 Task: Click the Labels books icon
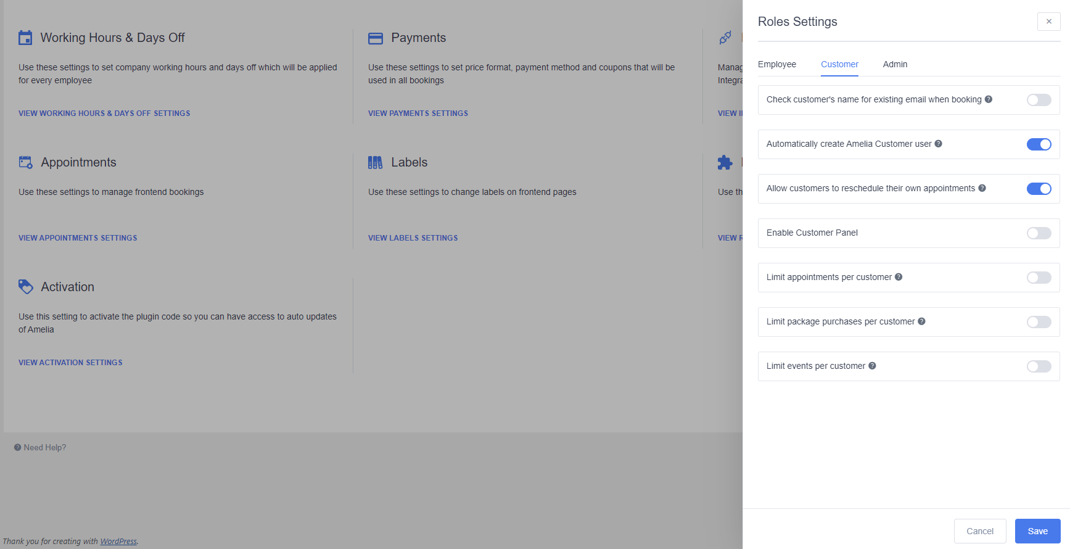375,162
